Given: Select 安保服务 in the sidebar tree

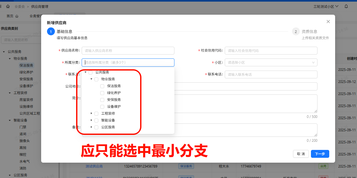Looking at the screenshot, I should point(26,79).
